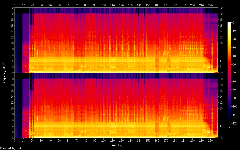This screenshot has height=150, width=240.
Task: Select the 150 tick on the bottom time axis
Action: click(148, 141)
